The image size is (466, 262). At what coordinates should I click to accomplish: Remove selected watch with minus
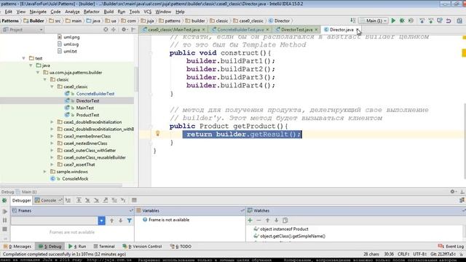pos(258,221)
